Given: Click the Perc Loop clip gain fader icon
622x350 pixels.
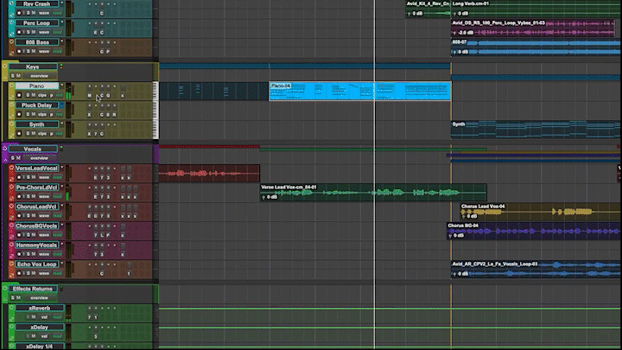Looking at the screenshot, I should 456,32.
